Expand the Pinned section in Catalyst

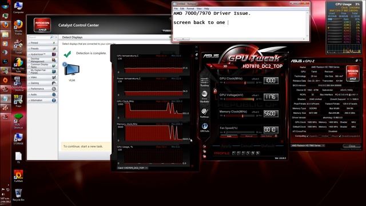42,43
